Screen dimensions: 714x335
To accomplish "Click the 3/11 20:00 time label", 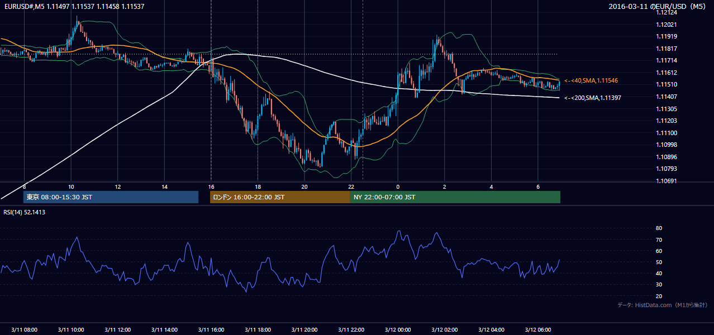I will (x=304, y=329).
